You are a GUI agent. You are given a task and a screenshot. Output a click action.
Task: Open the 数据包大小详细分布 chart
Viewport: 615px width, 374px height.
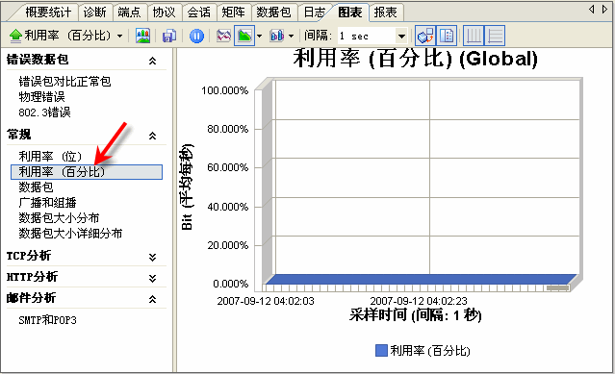pos(70,234)
